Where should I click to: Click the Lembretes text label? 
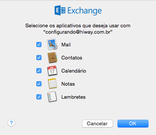pos(73,97)
